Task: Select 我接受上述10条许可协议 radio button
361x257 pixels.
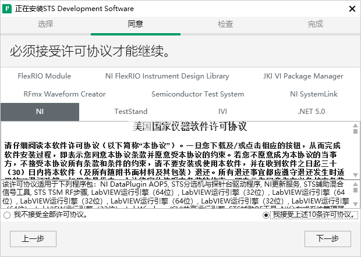Action: [x=266, y=215]
